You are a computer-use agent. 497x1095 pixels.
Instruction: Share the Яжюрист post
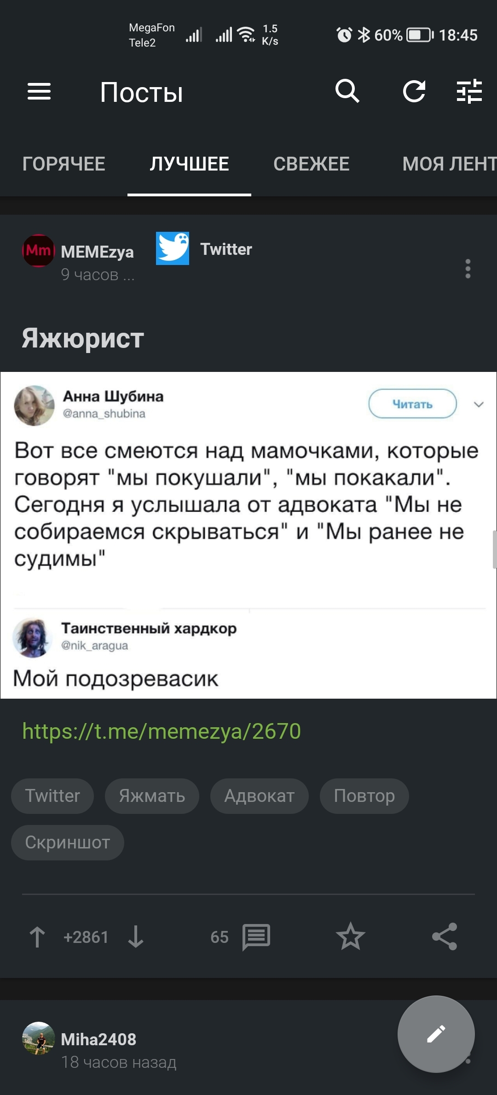pyautogui.click(x=445, y=936)
